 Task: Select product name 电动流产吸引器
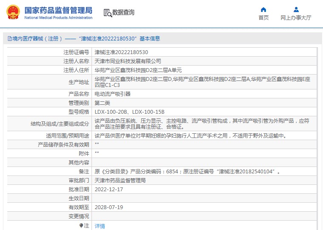tap(112, 94)
